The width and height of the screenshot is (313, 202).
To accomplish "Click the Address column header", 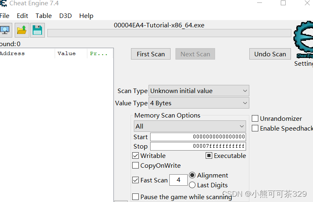I will pos(27,53).
